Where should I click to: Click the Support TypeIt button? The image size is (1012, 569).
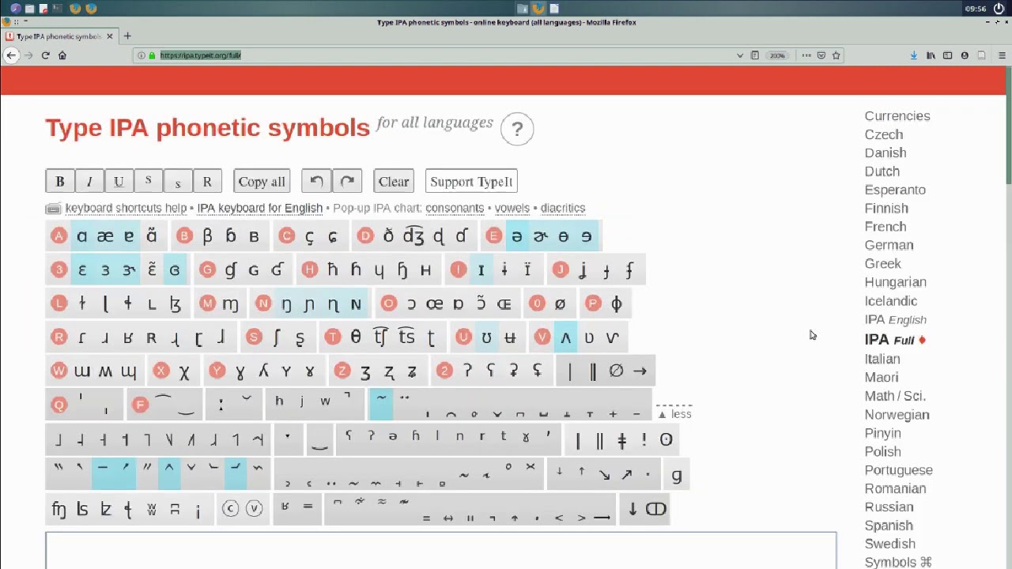click(471, 182)
